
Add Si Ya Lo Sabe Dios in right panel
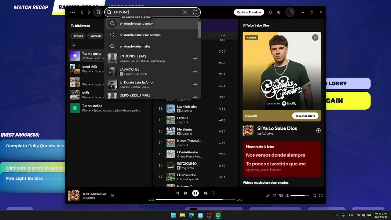point(318,130)
